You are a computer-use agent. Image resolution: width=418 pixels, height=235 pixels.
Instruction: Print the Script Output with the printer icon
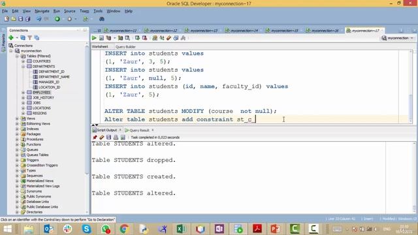116,138
